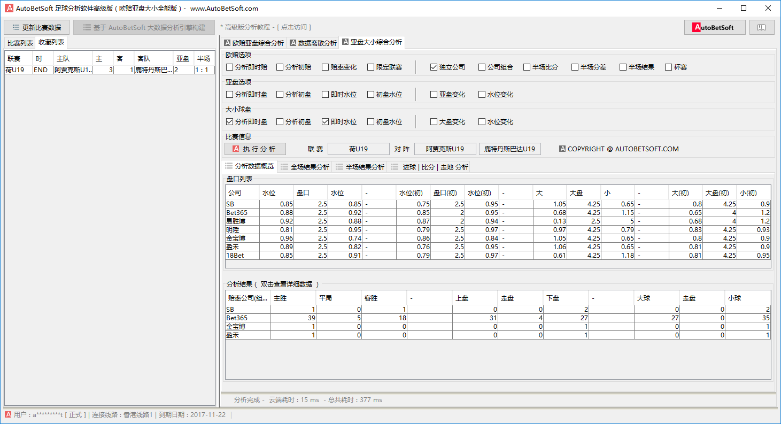Open the 高级版分析教程 点击访问 link
Image resolution: width=781 pixels, height=424 pixels.
(x=266, y=27)
